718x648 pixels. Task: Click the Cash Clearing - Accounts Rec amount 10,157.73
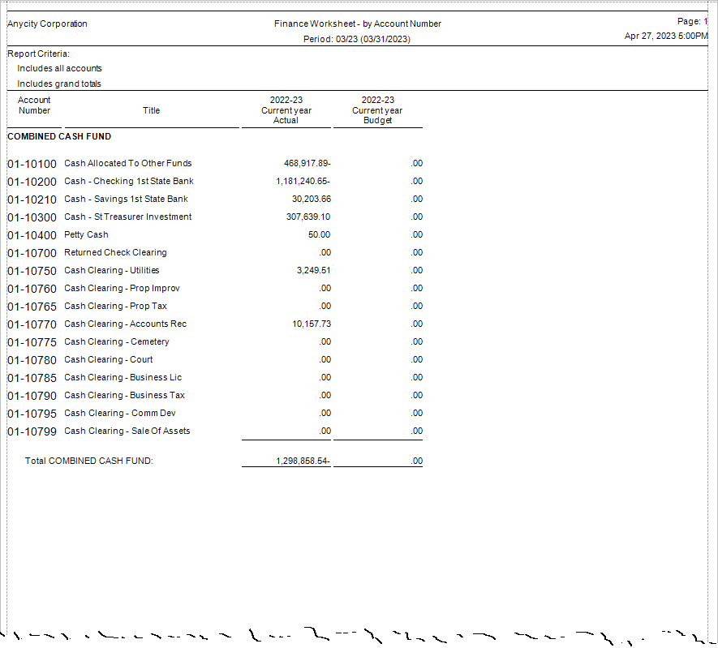(311, 324)
